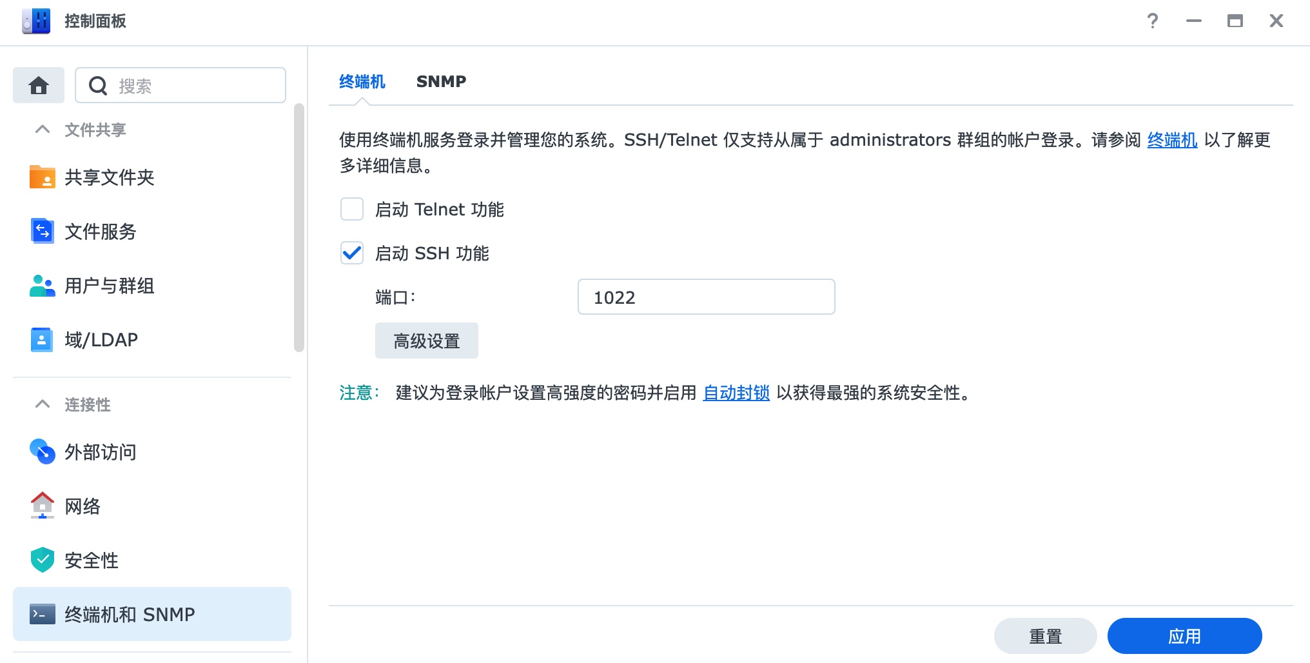Viewport: 1310px width, 663px height.
Task: Click the help question mark icon
Action: 1153,21
